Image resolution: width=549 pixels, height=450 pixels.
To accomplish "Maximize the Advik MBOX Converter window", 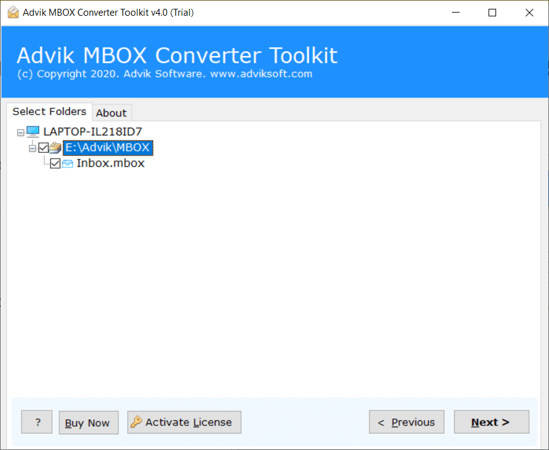I will click(492, 13).
